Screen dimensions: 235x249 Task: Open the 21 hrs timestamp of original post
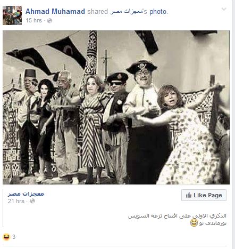16,201
